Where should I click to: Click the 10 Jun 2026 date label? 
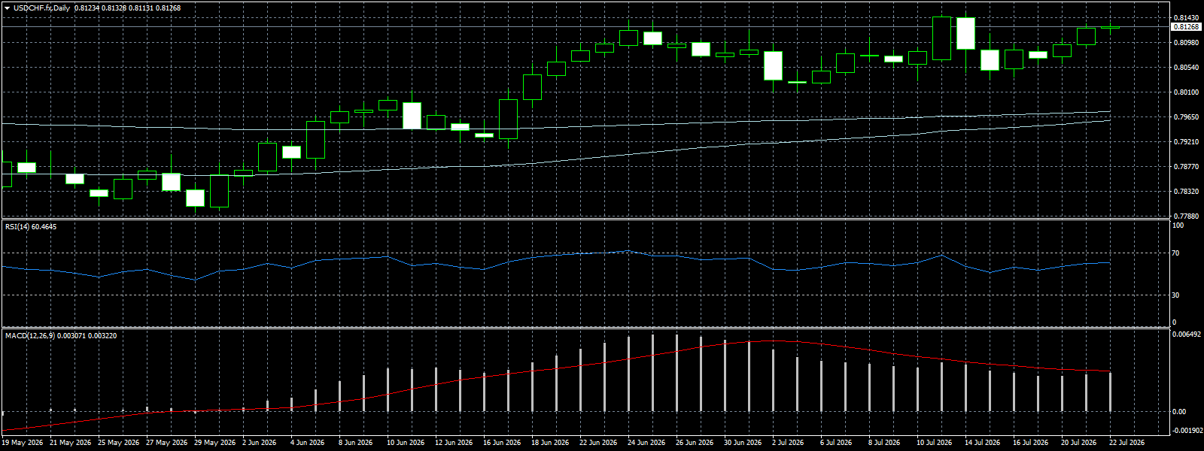click(406, 443)
